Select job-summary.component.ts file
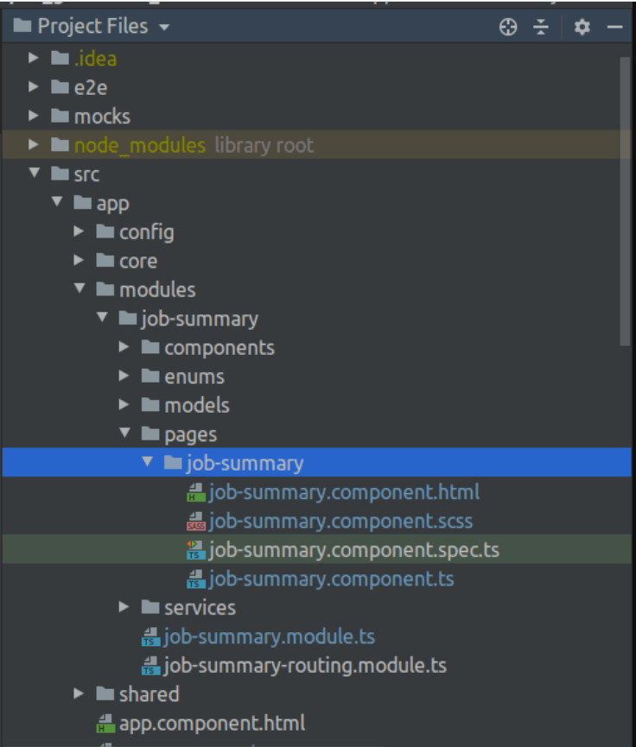Viewport: 636px width, 747px height. coord(331,579)
